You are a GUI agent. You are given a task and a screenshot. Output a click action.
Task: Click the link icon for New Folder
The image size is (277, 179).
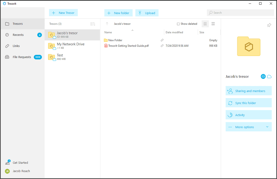(x=162, y=40)
